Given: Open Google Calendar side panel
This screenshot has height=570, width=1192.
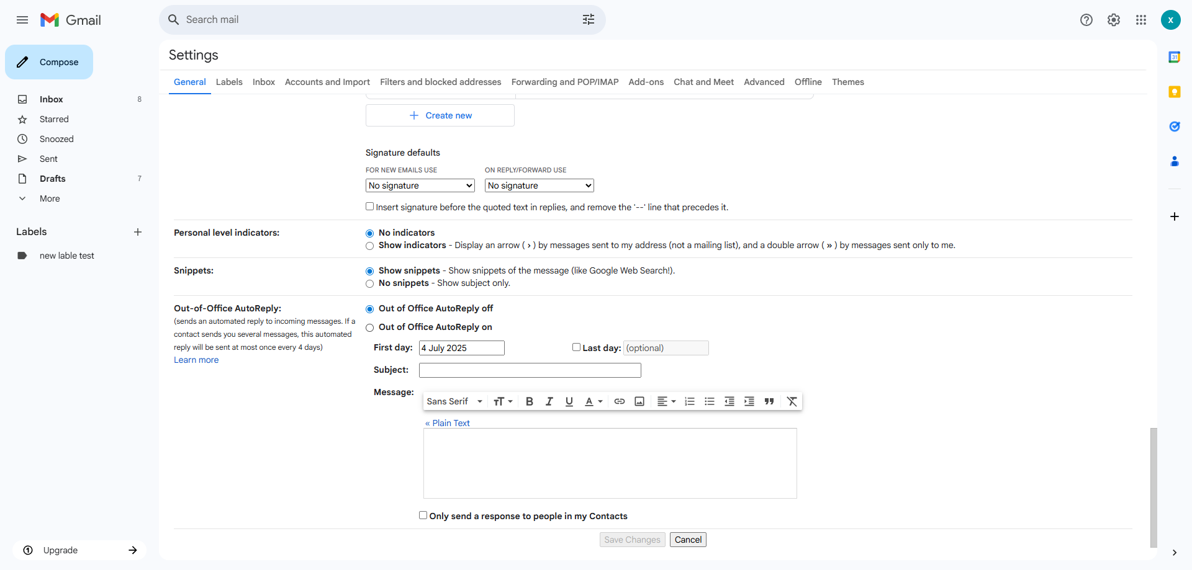Looking at the screenshot, I should tap(1175, 57).
